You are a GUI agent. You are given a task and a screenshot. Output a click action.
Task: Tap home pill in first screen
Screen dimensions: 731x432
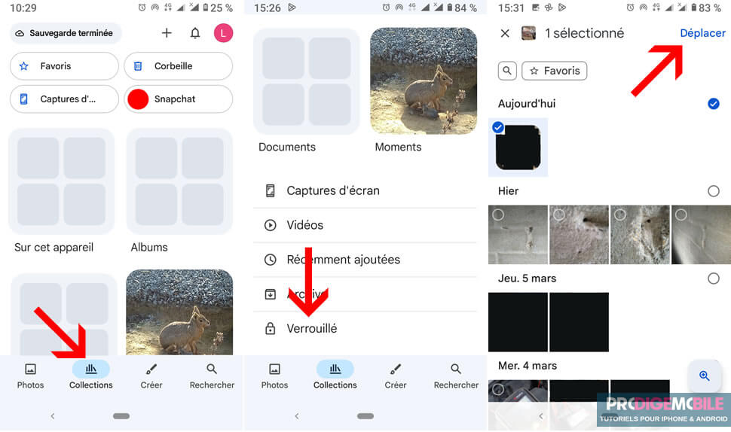[x=121, y=416]
